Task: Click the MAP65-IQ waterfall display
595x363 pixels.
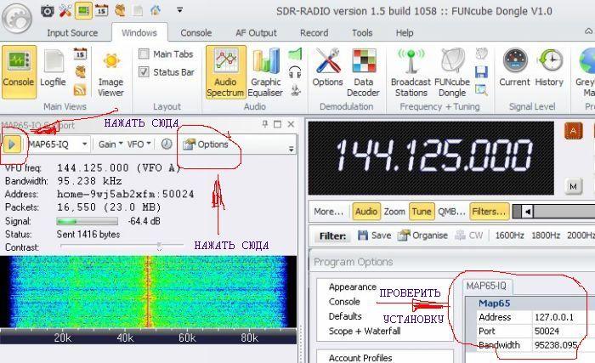Action: pyautogui.click(x=149, y=292)
